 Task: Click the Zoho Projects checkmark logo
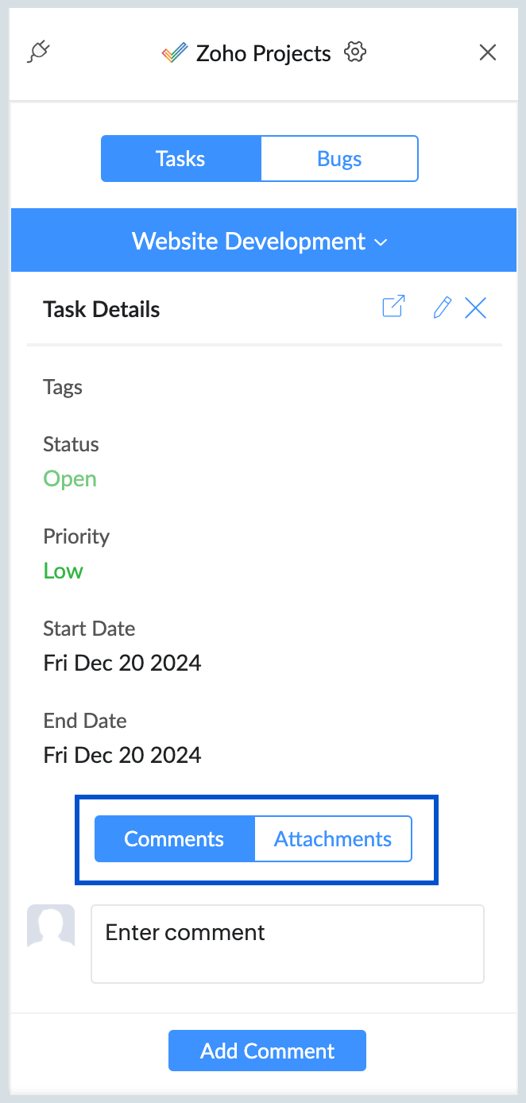pos(174,53)
